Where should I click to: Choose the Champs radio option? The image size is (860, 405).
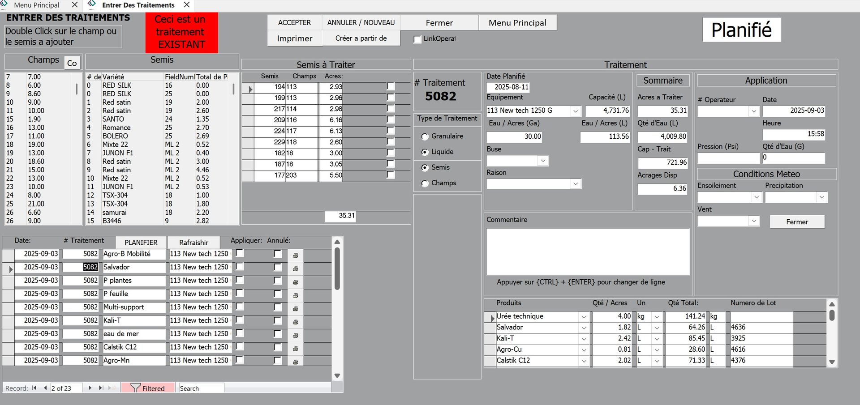click(x=425, y=183)
